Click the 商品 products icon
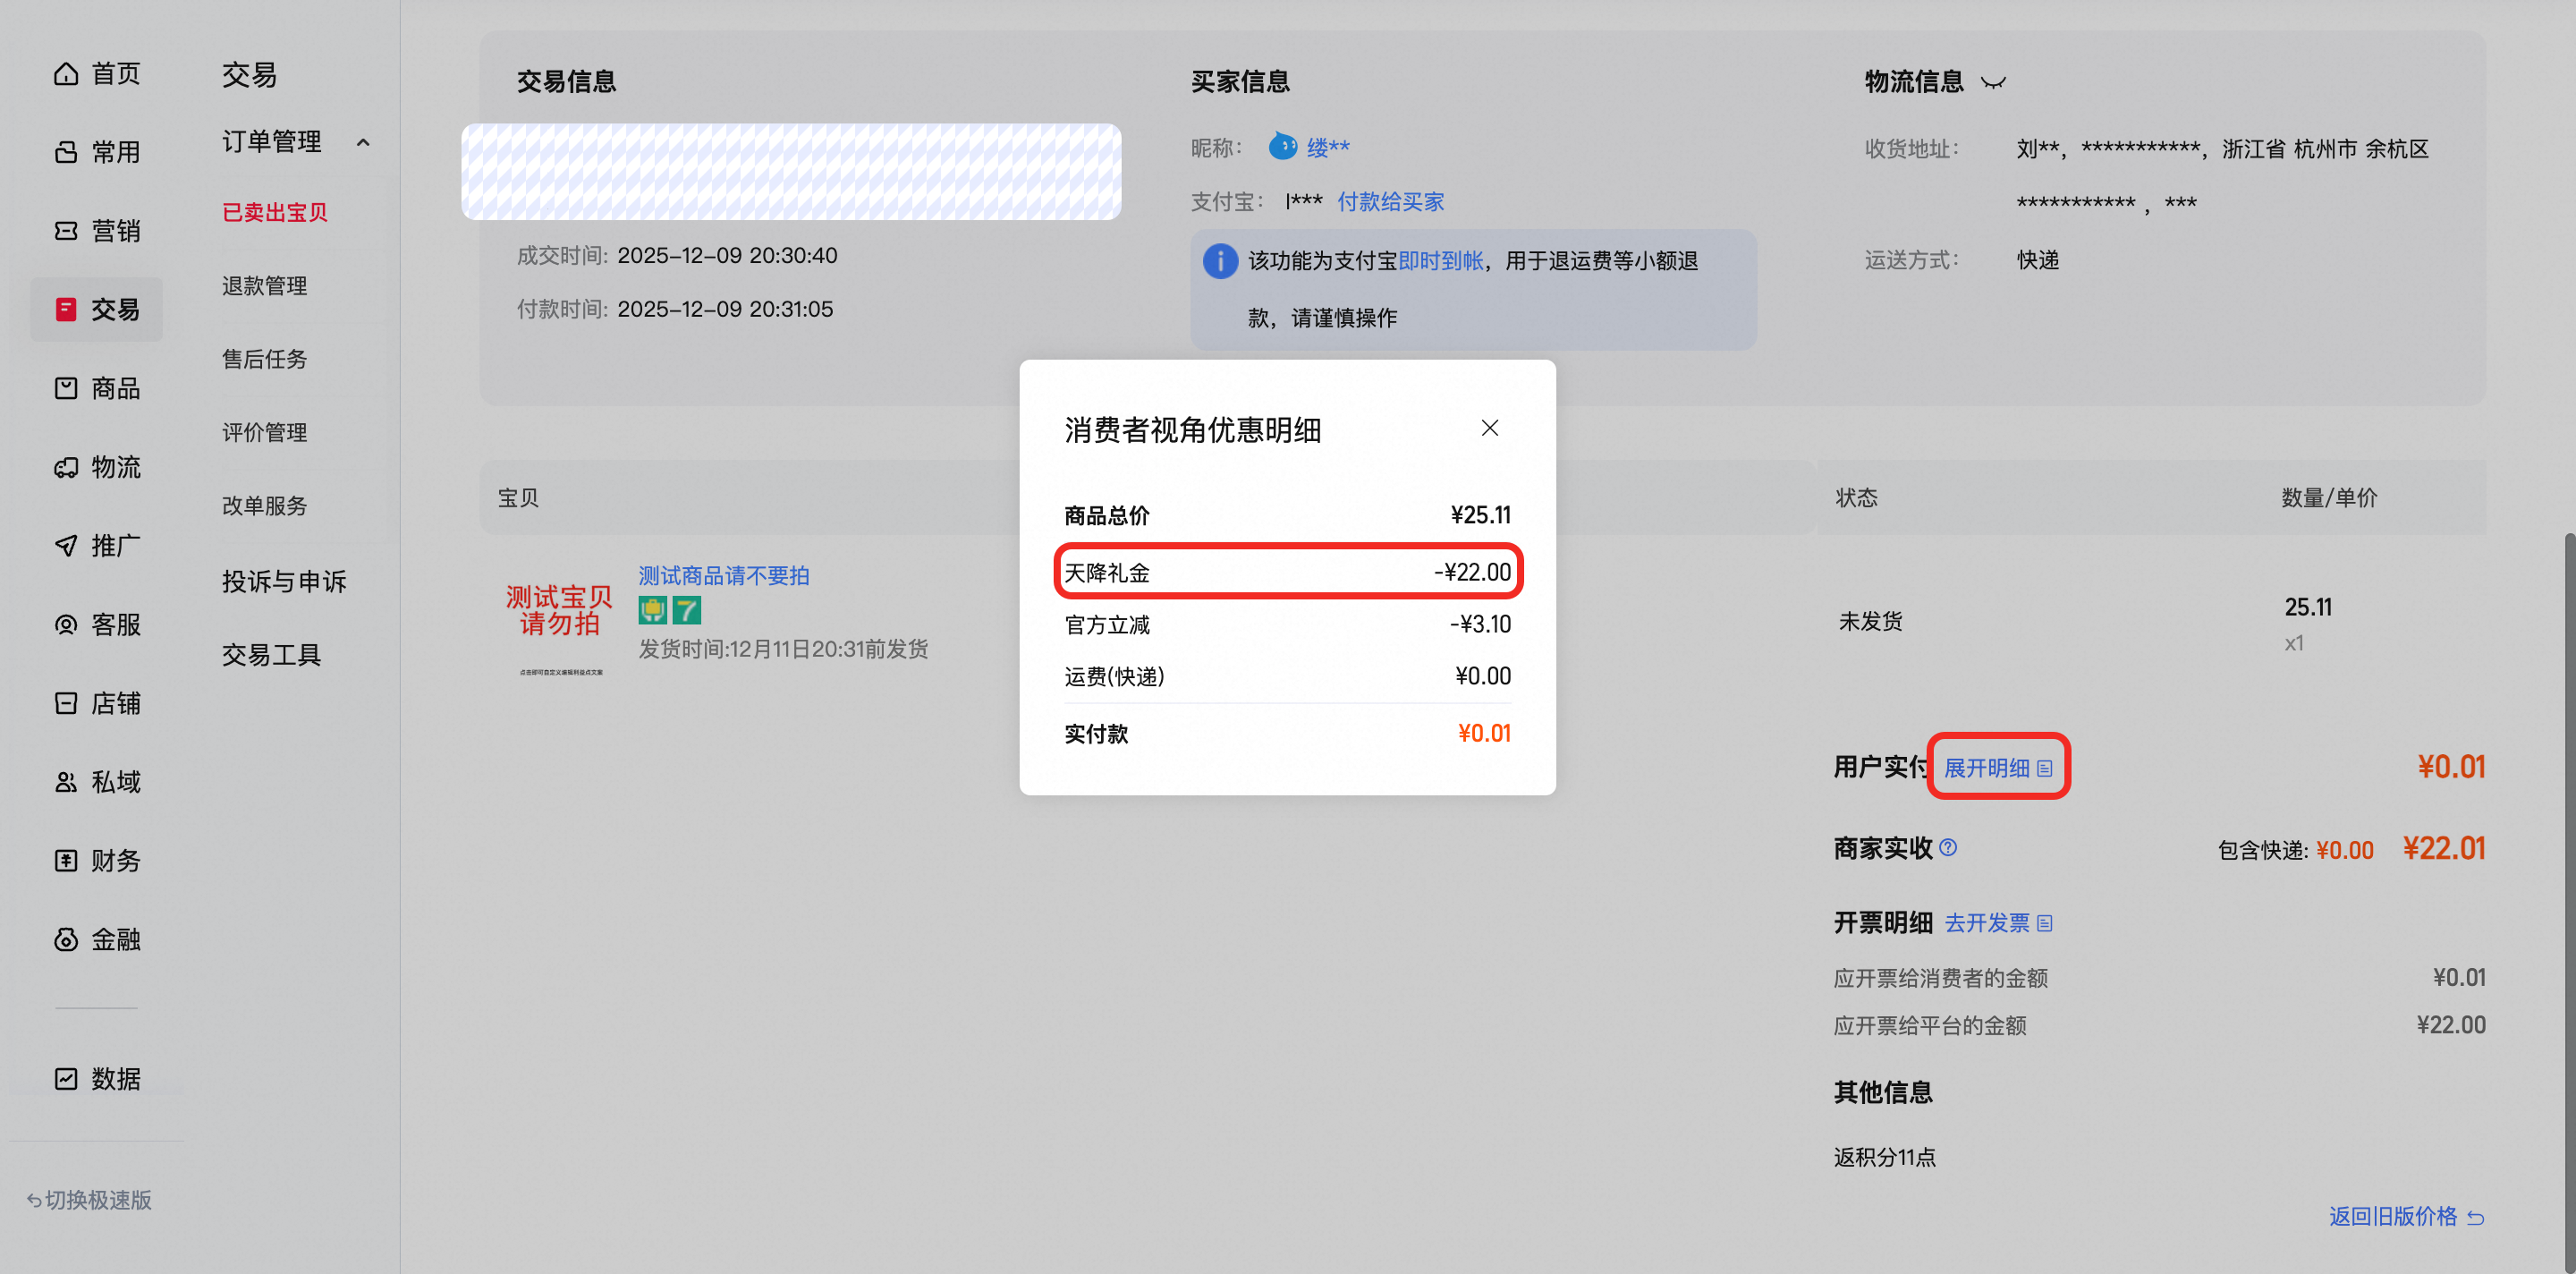 (x=66, y=388)
